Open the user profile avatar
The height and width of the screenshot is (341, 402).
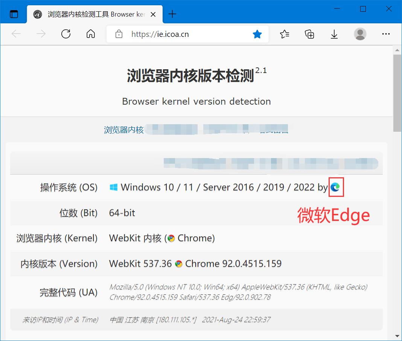[360, 34]
